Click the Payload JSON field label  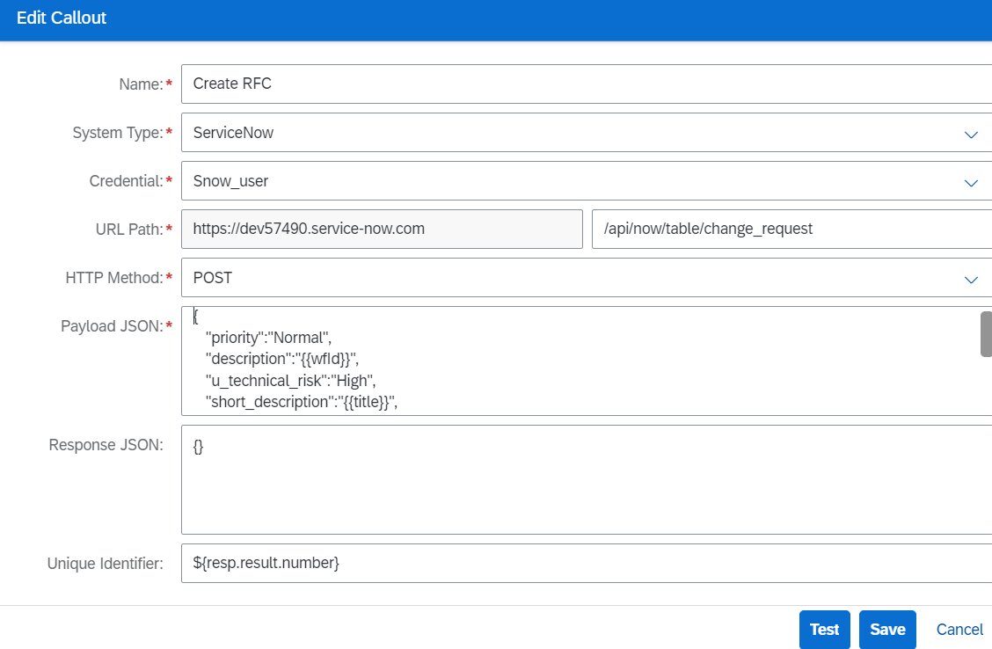tap(111, 326)
